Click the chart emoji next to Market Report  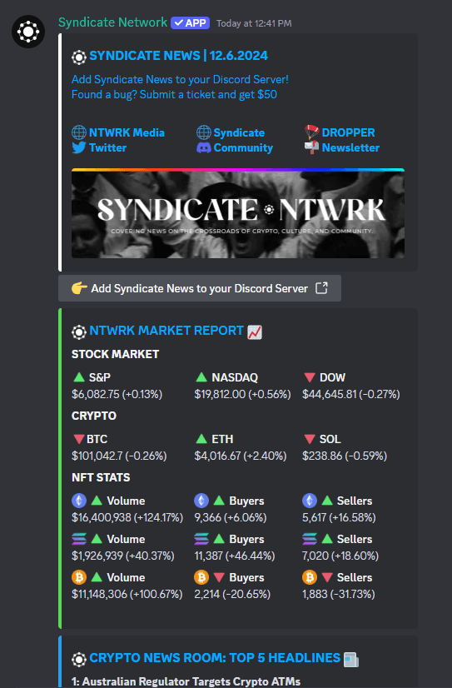click(x=255, y=332)
